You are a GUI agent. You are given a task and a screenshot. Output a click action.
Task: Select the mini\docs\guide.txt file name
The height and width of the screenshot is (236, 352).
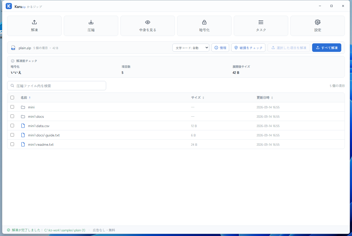[44, 135]
